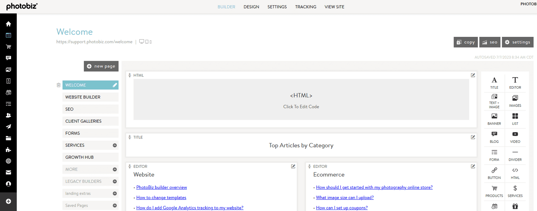Add a Banner block from widget panel

[494, 119]
